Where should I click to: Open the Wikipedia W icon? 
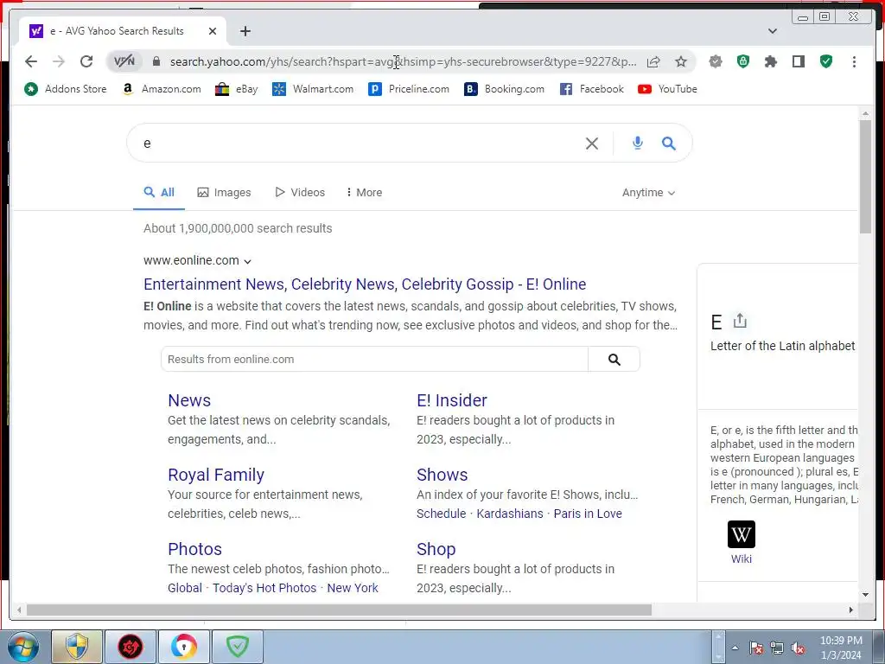pos(741,534)
